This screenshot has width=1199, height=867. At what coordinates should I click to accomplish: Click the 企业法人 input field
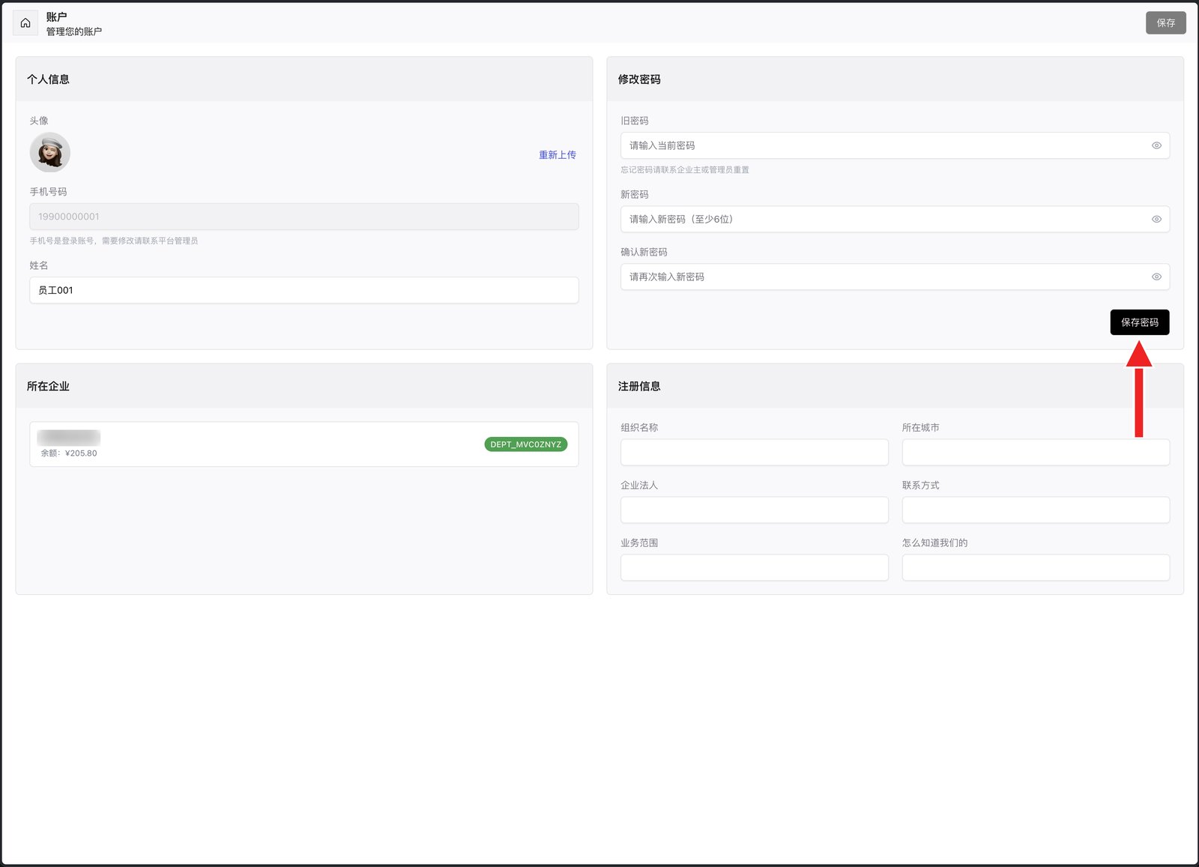[x=755, y=510]
